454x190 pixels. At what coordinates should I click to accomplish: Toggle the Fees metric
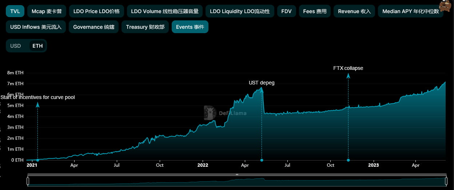click(315, 11)
